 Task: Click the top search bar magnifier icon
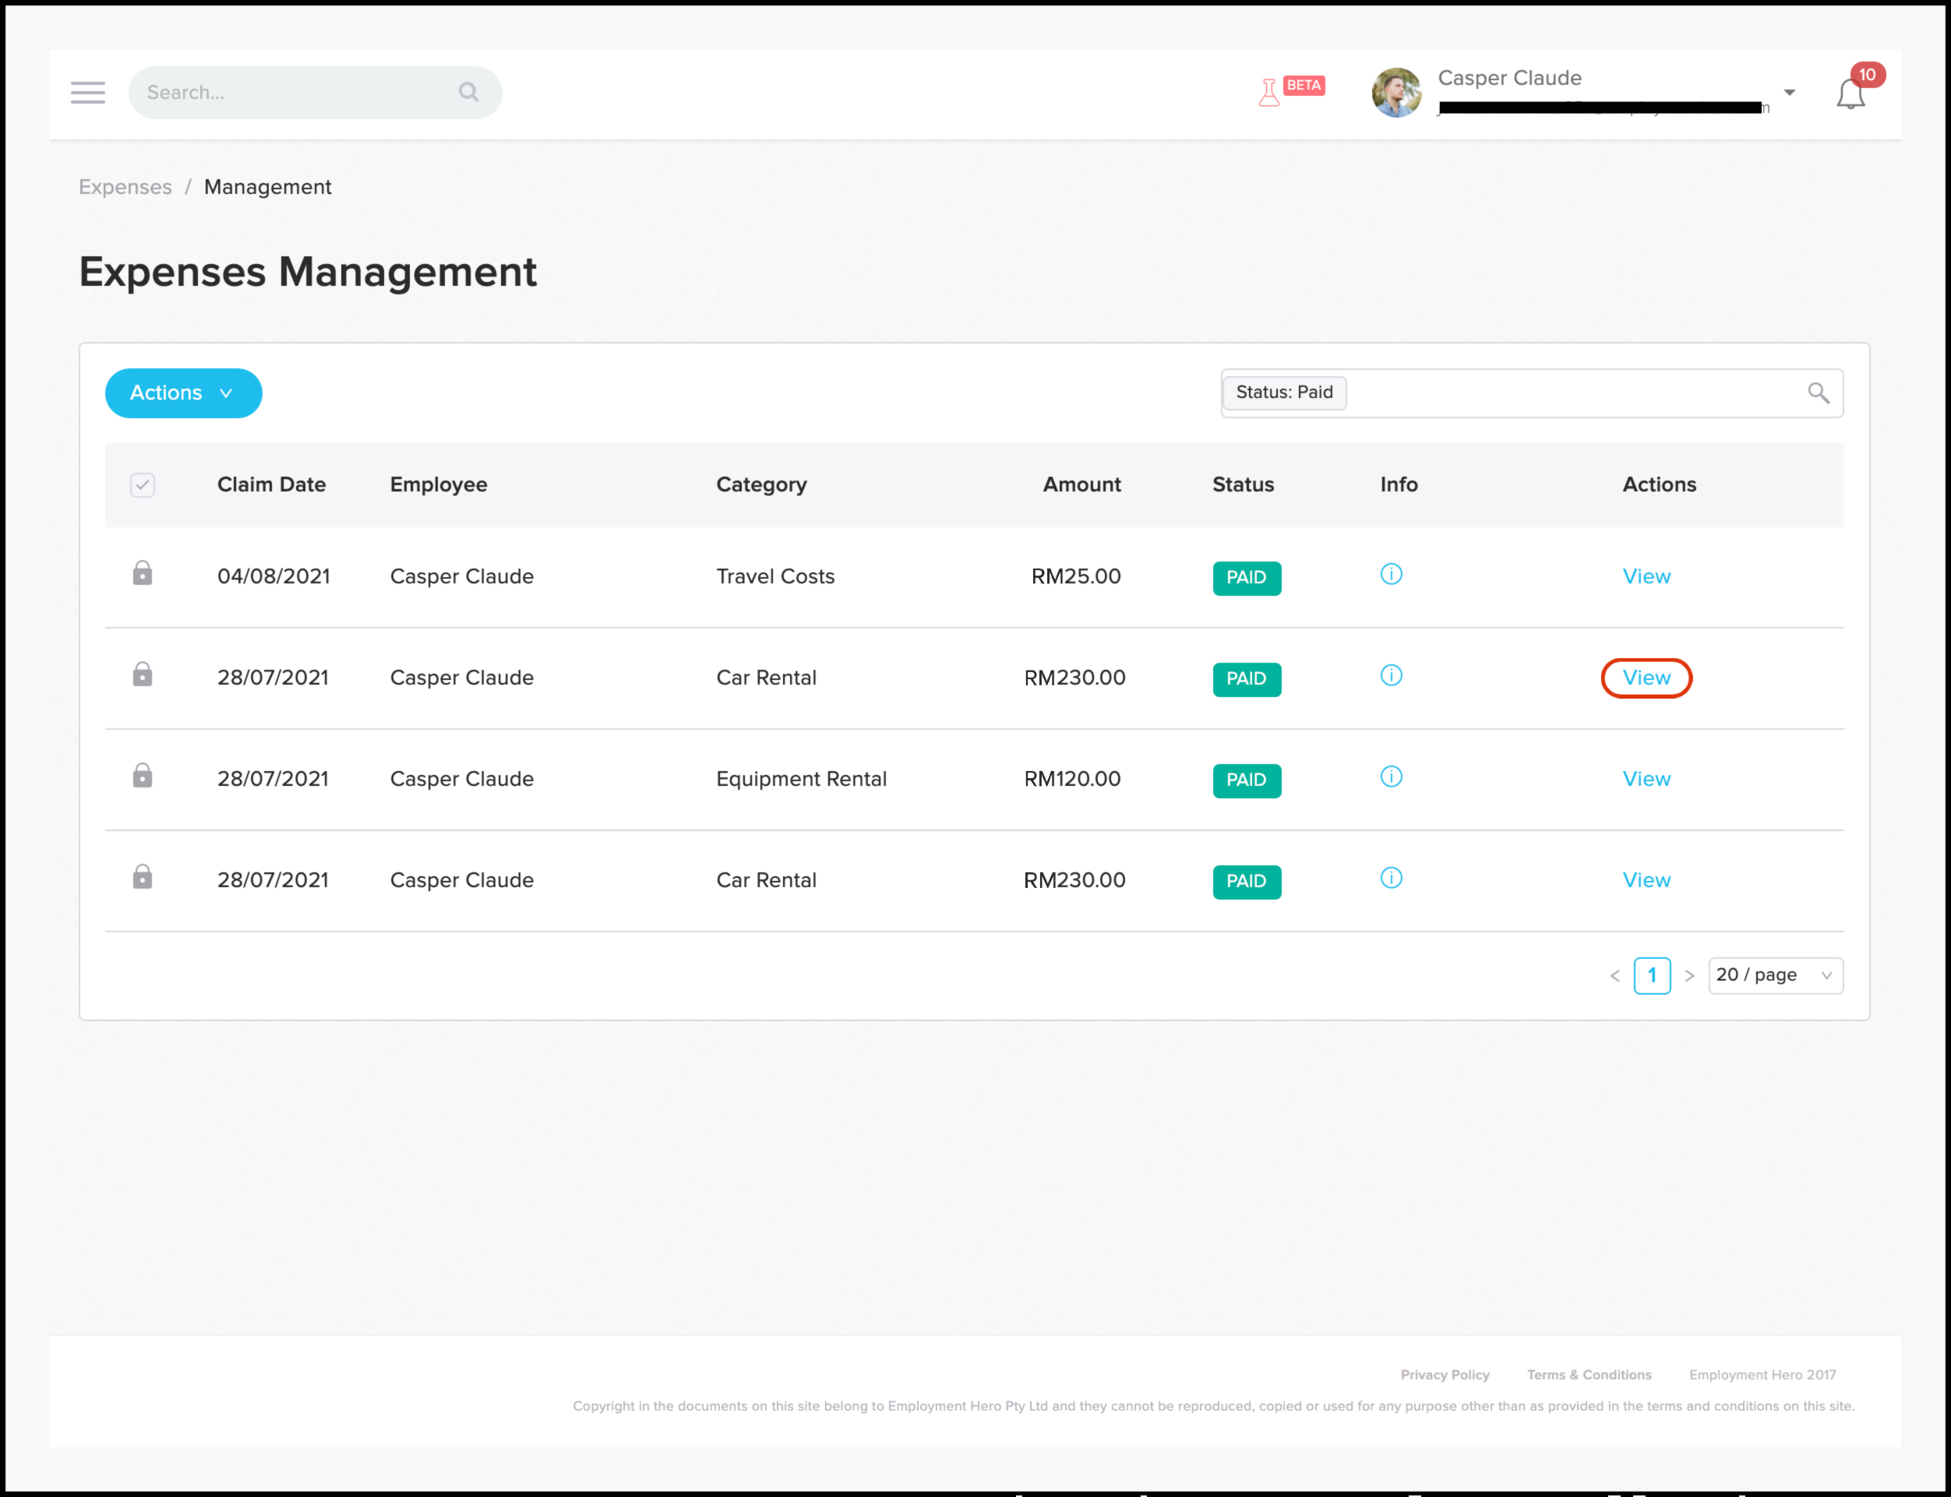469,92
